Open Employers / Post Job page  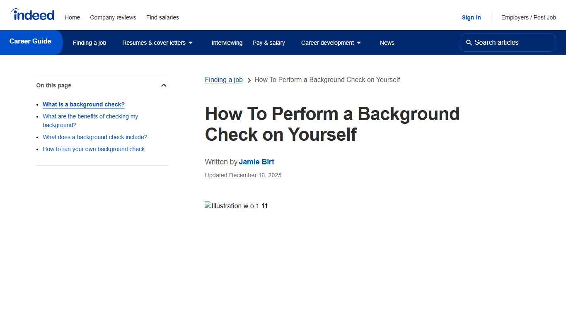(x=528, y=17)
